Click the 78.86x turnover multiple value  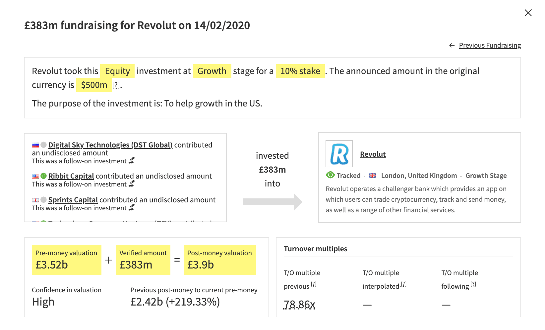[299, 304]
